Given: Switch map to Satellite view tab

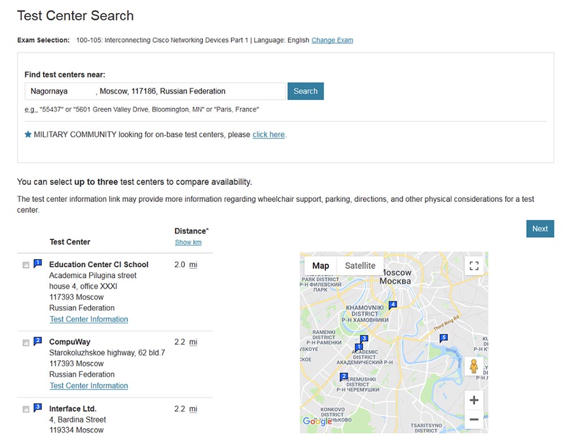Looking at the screenshot, I should 360,266.
